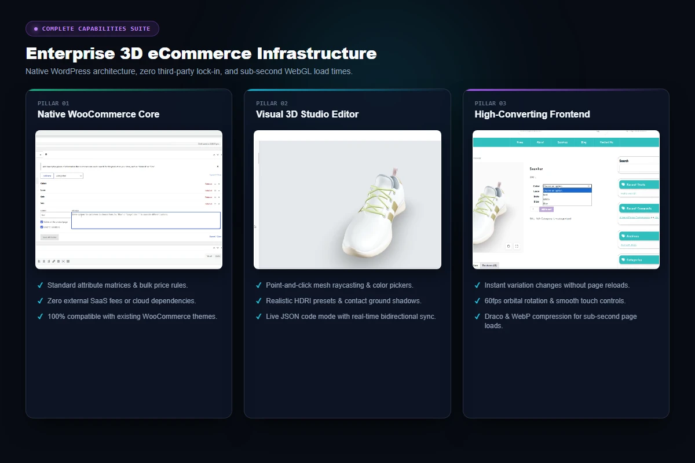Select 'Red' from the Color options list
695x463 pixels.
567,194
